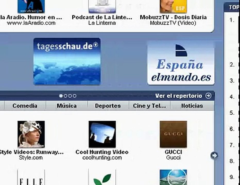Open the MobuzzTV (Video) author link
This screenshot has width=240, height=185.
[173, 23]
